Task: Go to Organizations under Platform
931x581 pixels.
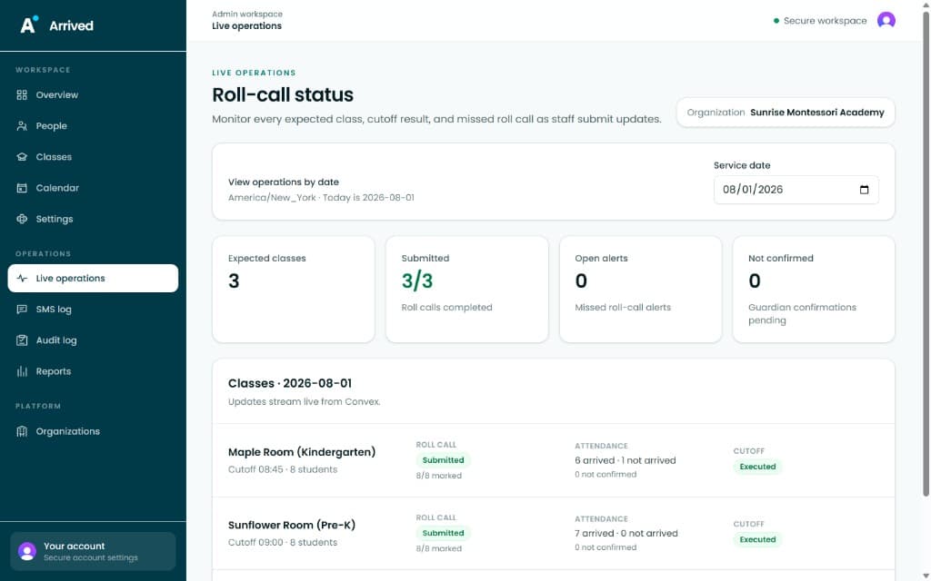Action: tap(93, 431)
